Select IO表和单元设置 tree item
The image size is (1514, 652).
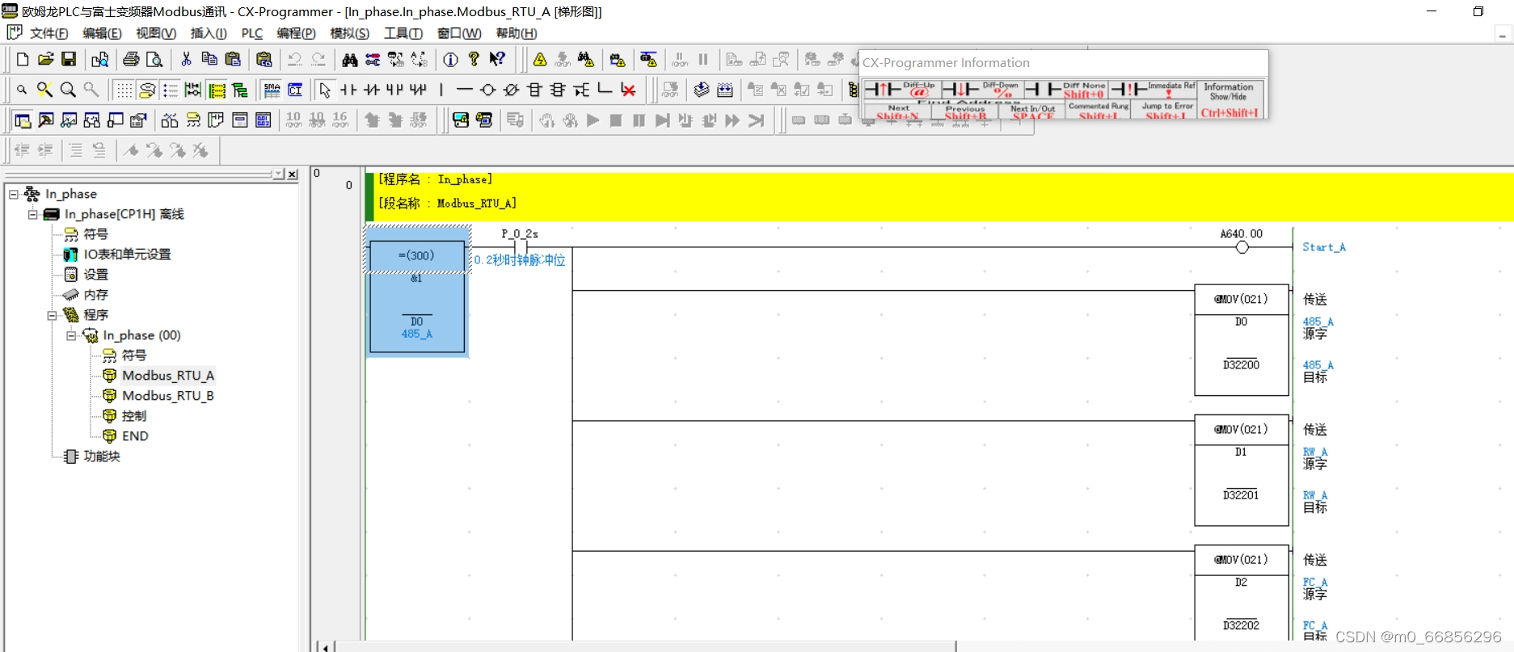[x=127, y=254]
